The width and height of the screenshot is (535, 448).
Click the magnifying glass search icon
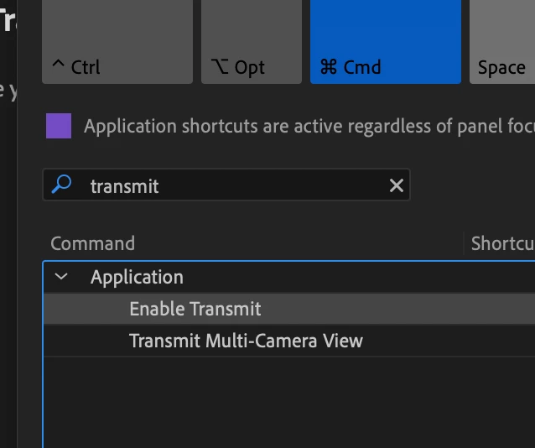point(61,185)
